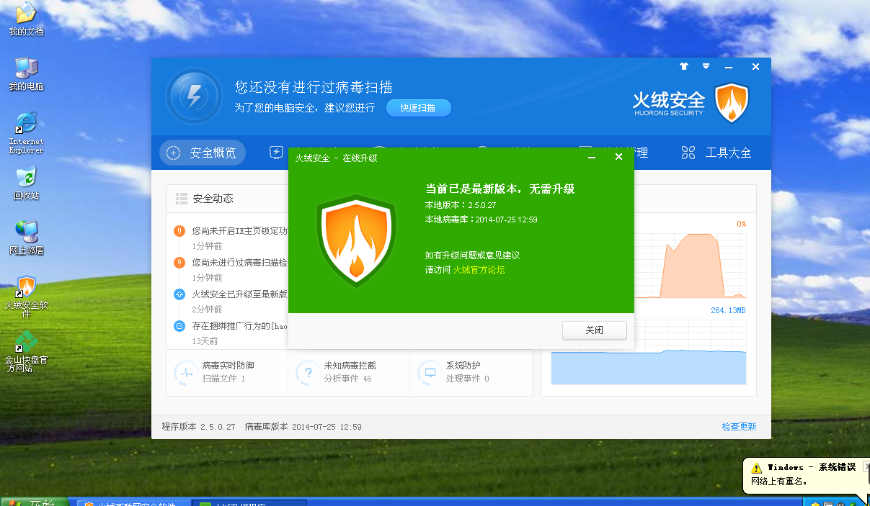Click the orange warning icon for IE主页锁定
The width and height of the screenshot is (870, 506).
[x=179, y=231]
